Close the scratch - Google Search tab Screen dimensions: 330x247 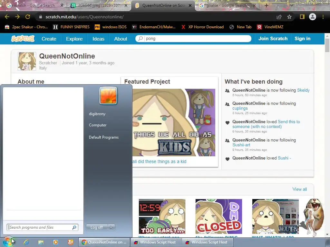(62, 5)
